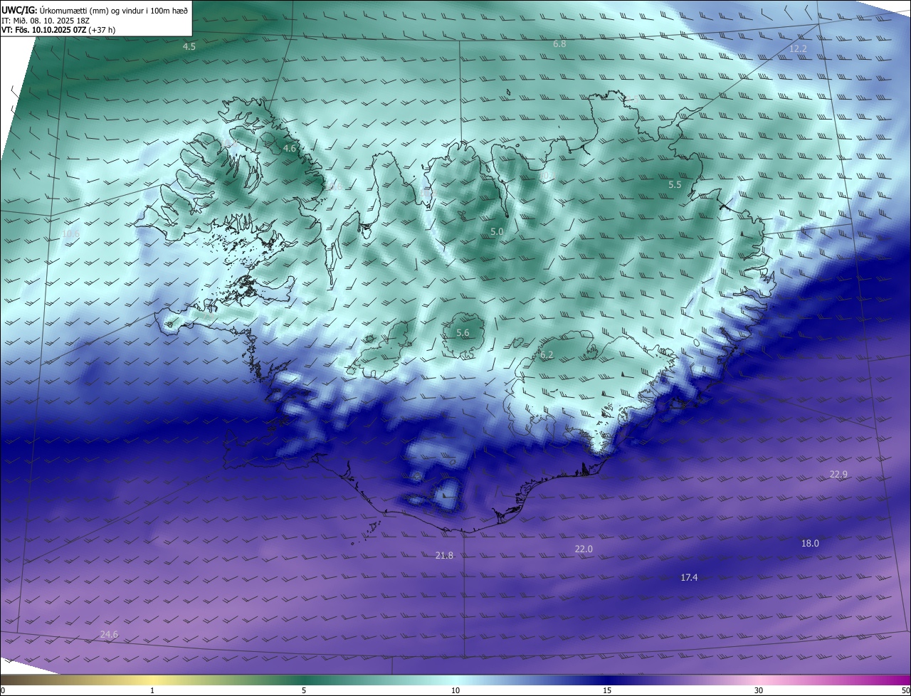The height and width of the screenshot is (696, 911).
Task: Click the 17.4 value label
Action: 689,577
